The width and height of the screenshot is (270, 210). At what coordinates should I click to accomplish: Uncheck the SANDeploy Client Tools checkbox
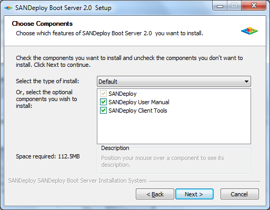point(103,111)
